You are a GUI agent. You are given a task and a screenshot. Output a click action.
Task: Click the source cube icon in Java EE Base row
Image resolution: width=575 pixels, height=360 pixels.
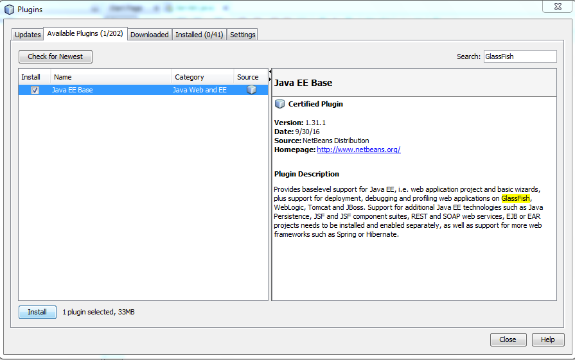pos(252,90)
